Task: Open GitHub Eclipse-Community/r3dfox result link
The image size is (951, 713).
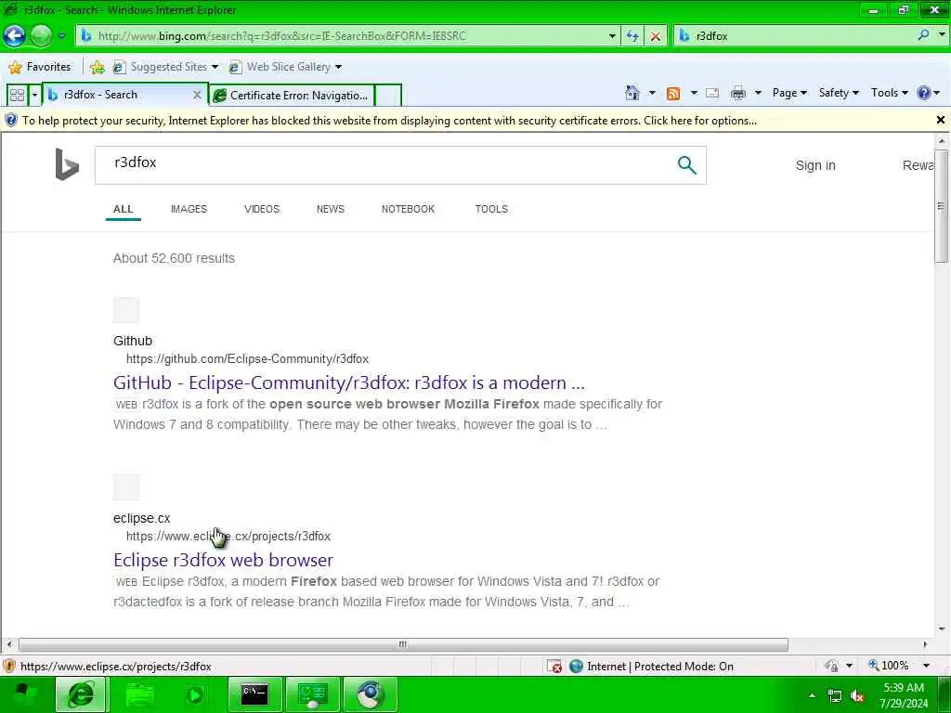Action: pyautogui.click(x=349, y=382)
